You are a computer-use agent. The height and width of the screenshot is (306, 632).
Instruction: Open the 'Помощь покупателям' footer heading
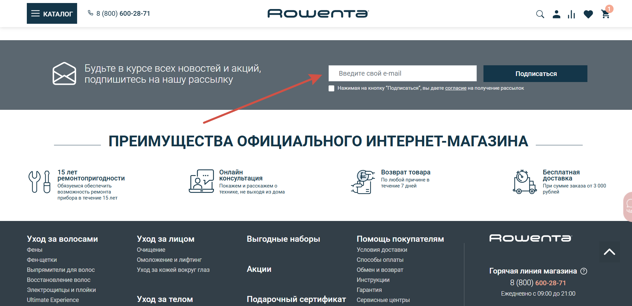point(400,239)
